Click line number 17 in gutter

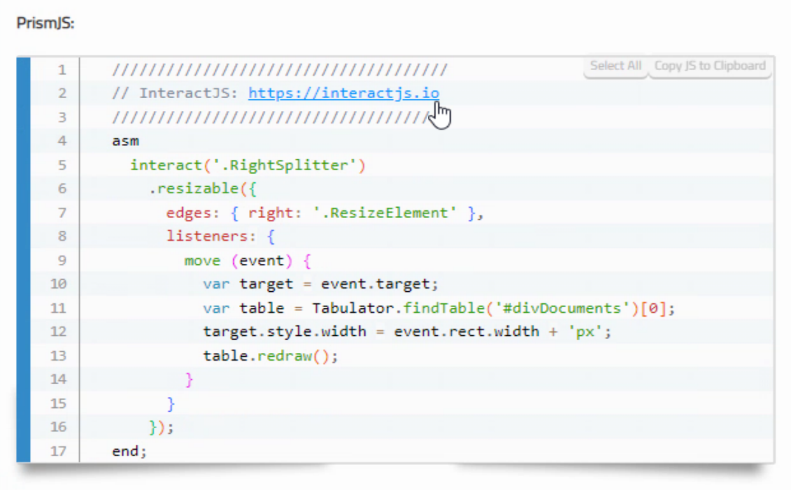click(x=58, y=451)
